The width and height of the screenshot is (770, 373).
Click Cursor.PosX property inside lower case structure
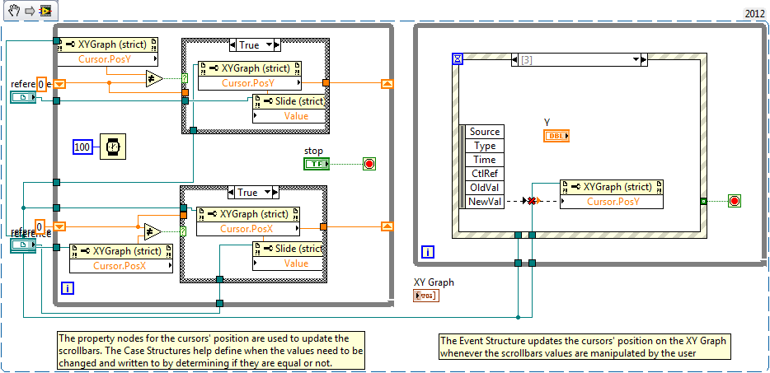click(x=248, y=228)
